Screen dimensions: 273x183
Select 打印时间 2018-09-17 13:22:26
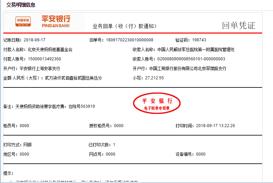click(x=215, y=126)
